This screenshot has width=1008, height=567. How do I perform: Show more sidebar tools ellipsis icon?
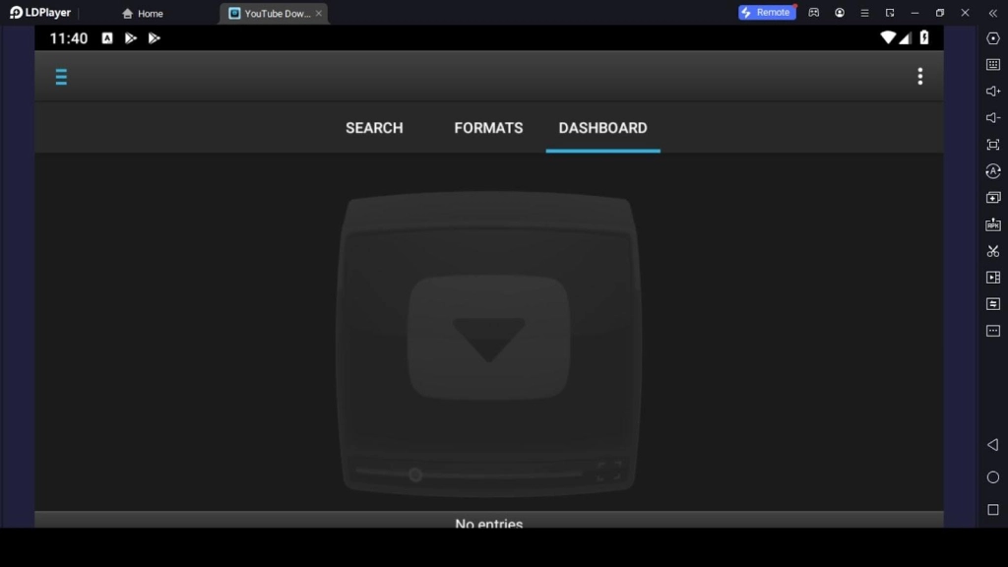993,331
